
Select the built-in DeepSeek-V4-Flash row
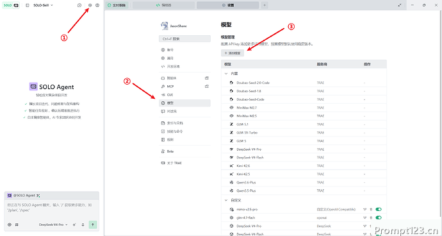[x=304, y=158]
